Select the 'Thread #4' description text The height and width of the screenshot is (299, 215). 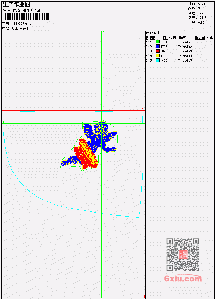pos(185,56)
